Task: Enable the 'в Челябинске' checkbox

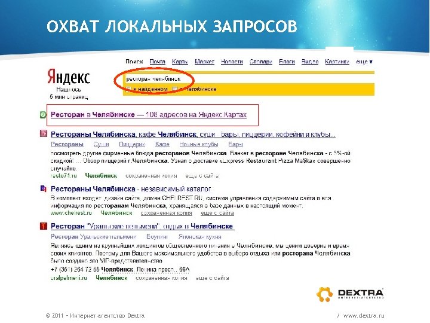Action: tap(174, 89)
